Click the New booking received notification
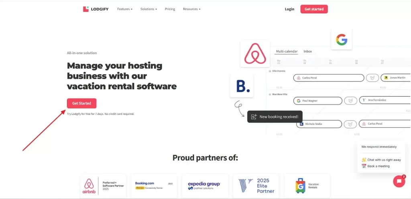 point(275,117)
